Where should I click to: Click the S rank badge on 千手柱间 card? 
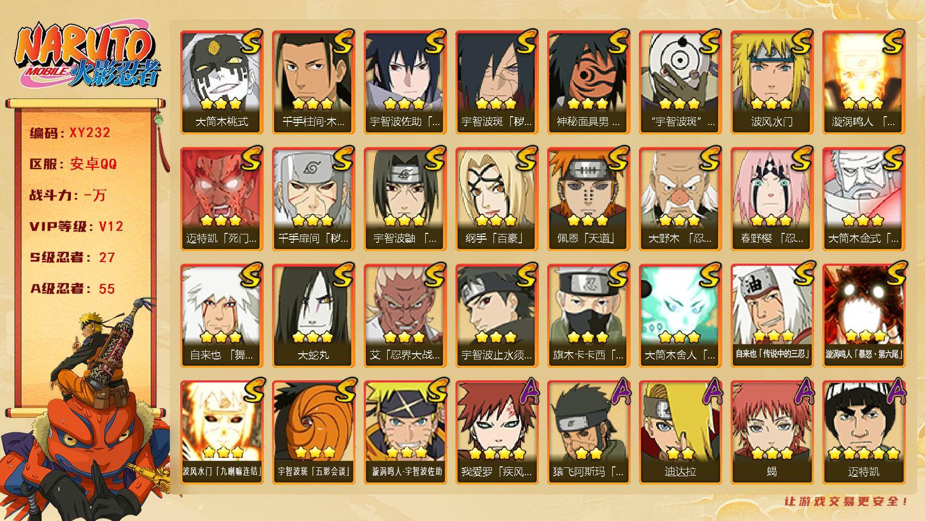(x=342, y=42)
